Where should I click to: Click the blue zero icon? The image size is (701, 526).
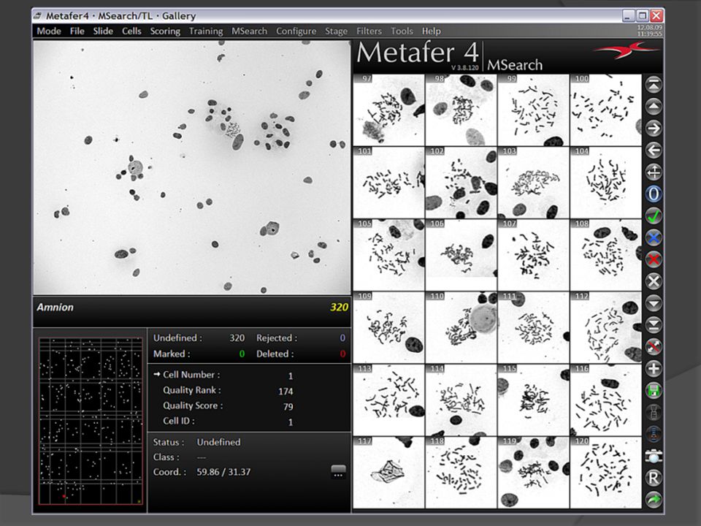pyautogui.click(x=653, y=194)
